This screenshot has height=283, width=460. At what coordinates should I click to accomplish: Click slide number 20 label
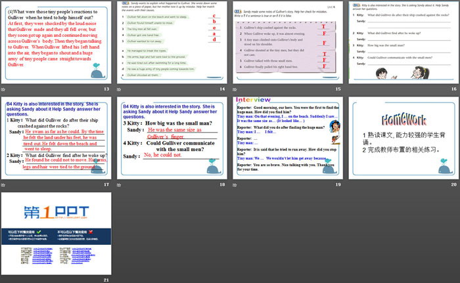click(x=454, y=185)
